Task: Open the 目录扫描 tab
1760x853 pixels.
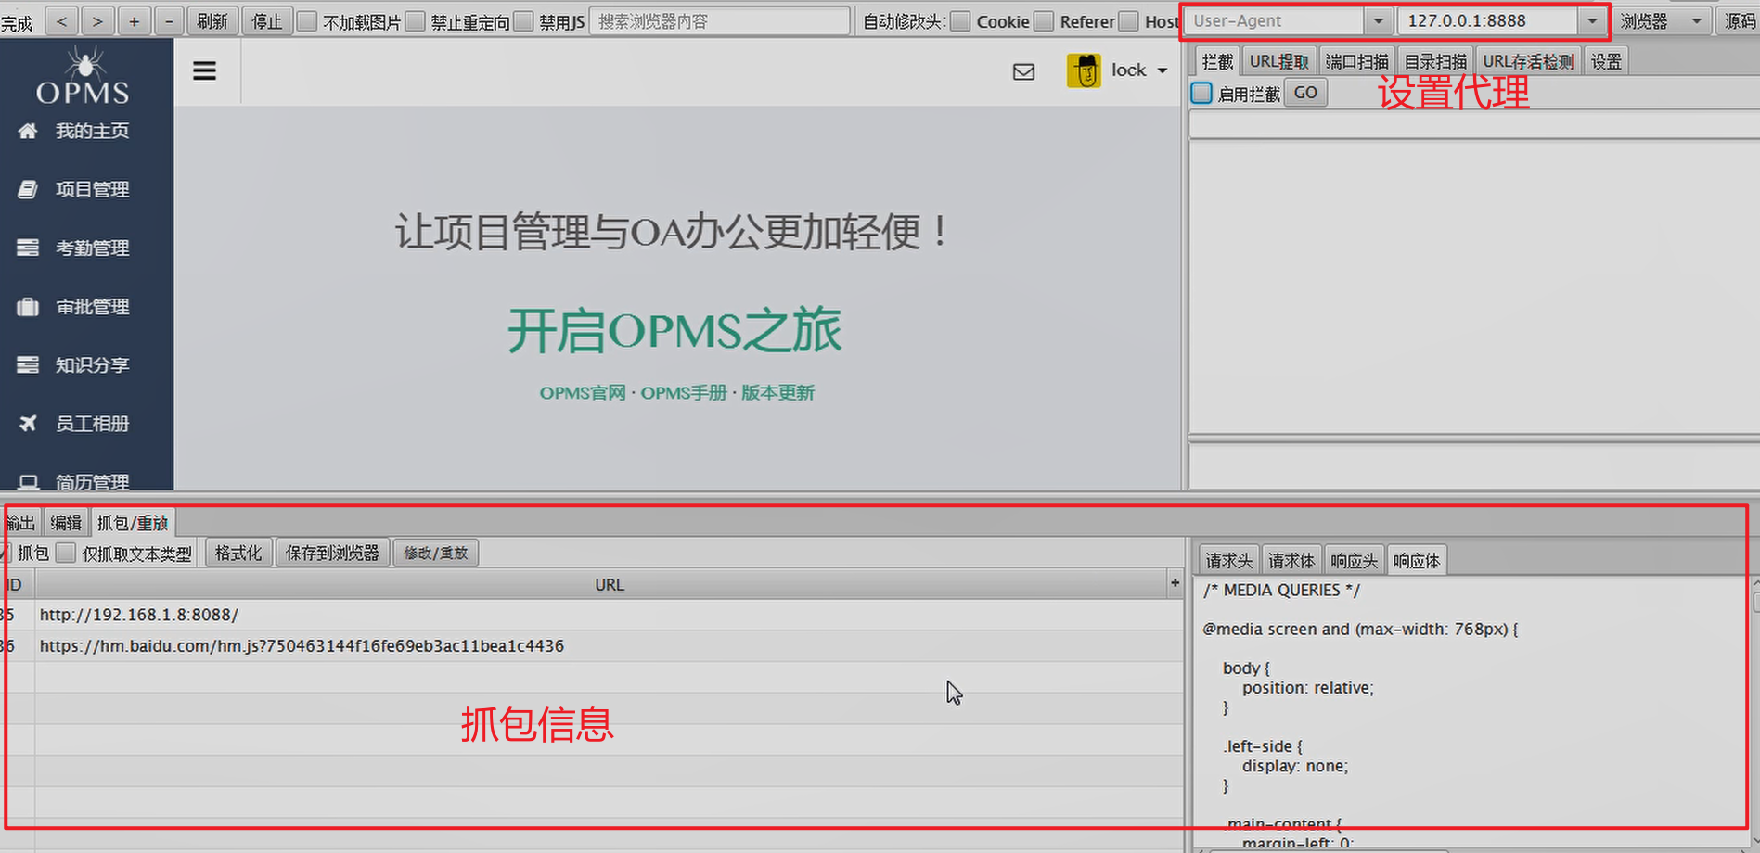Action: pyautogui.click(x=1435, y=61)
